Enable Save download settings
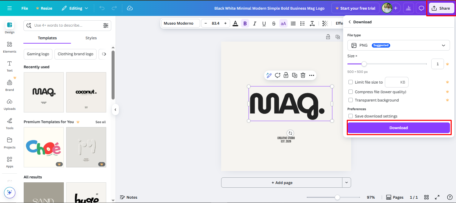The height and width of the screenshot is (203, 456). 350,116
